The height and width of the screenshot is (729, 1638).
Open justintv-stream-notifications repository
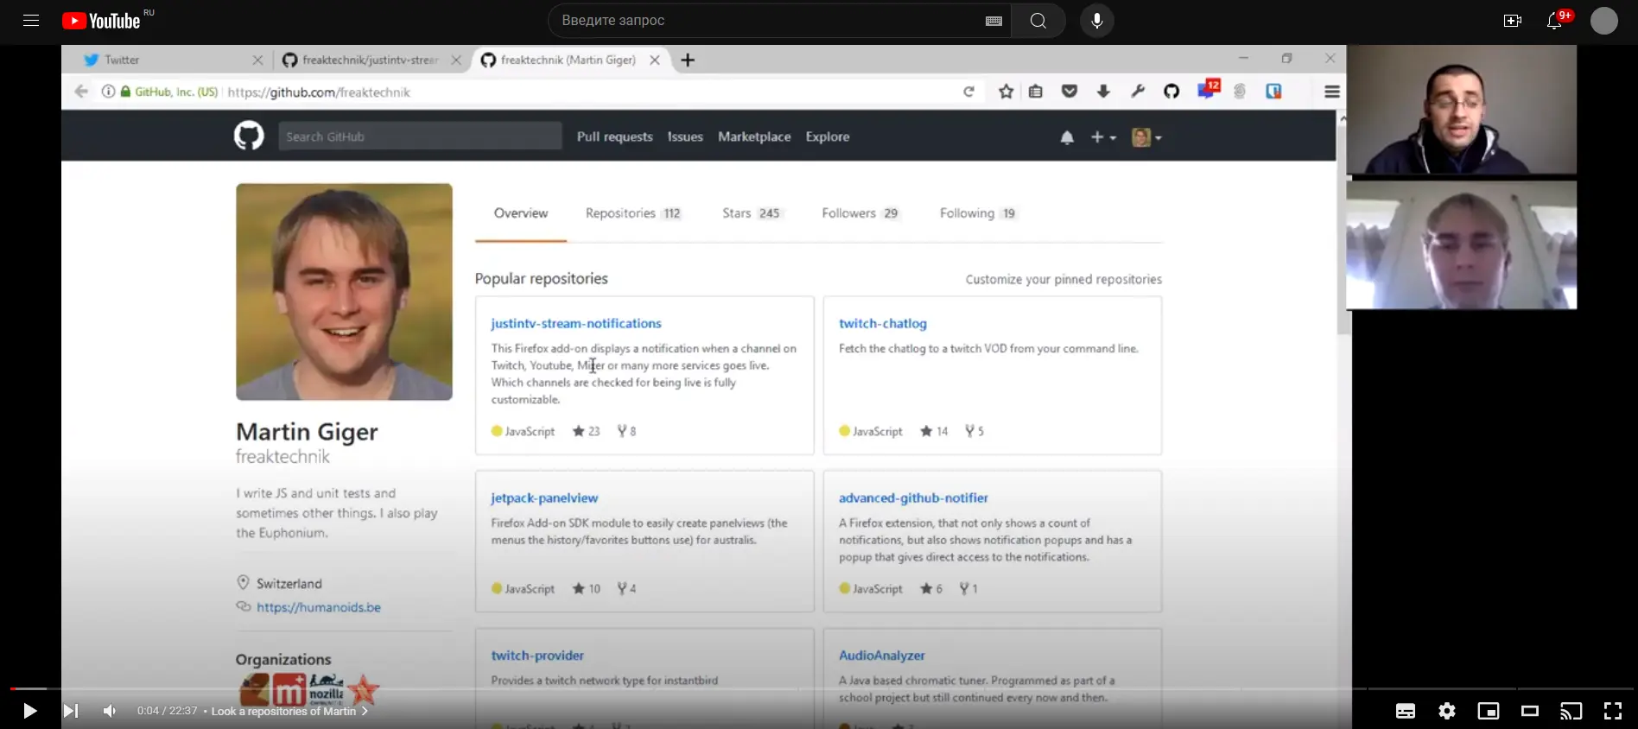576,323
